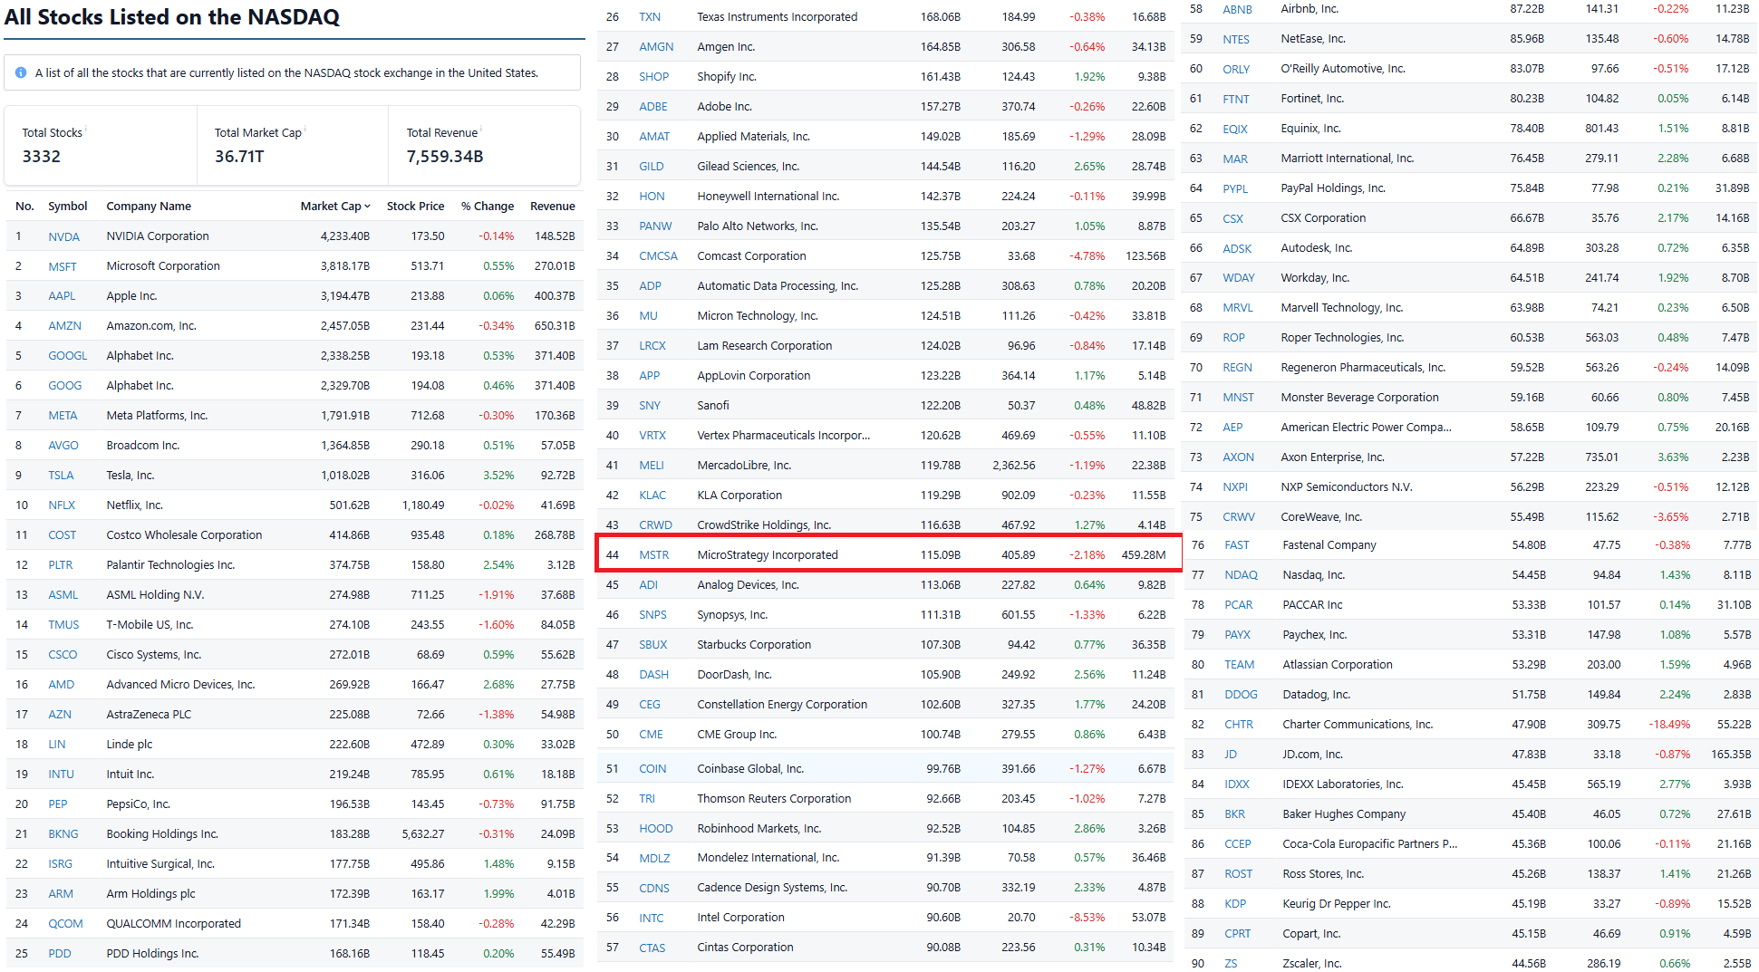Open the META ticker link
This screenshot has width=1759, height=972.
pos(63,416)
